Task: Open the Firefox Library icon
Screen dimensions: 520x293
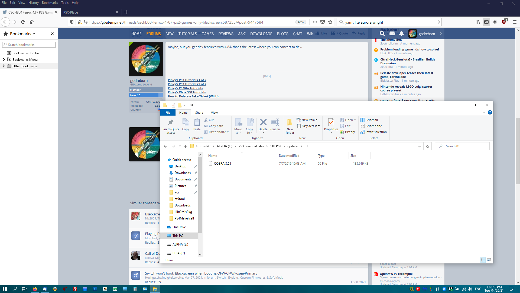Action: pos(478,22)
